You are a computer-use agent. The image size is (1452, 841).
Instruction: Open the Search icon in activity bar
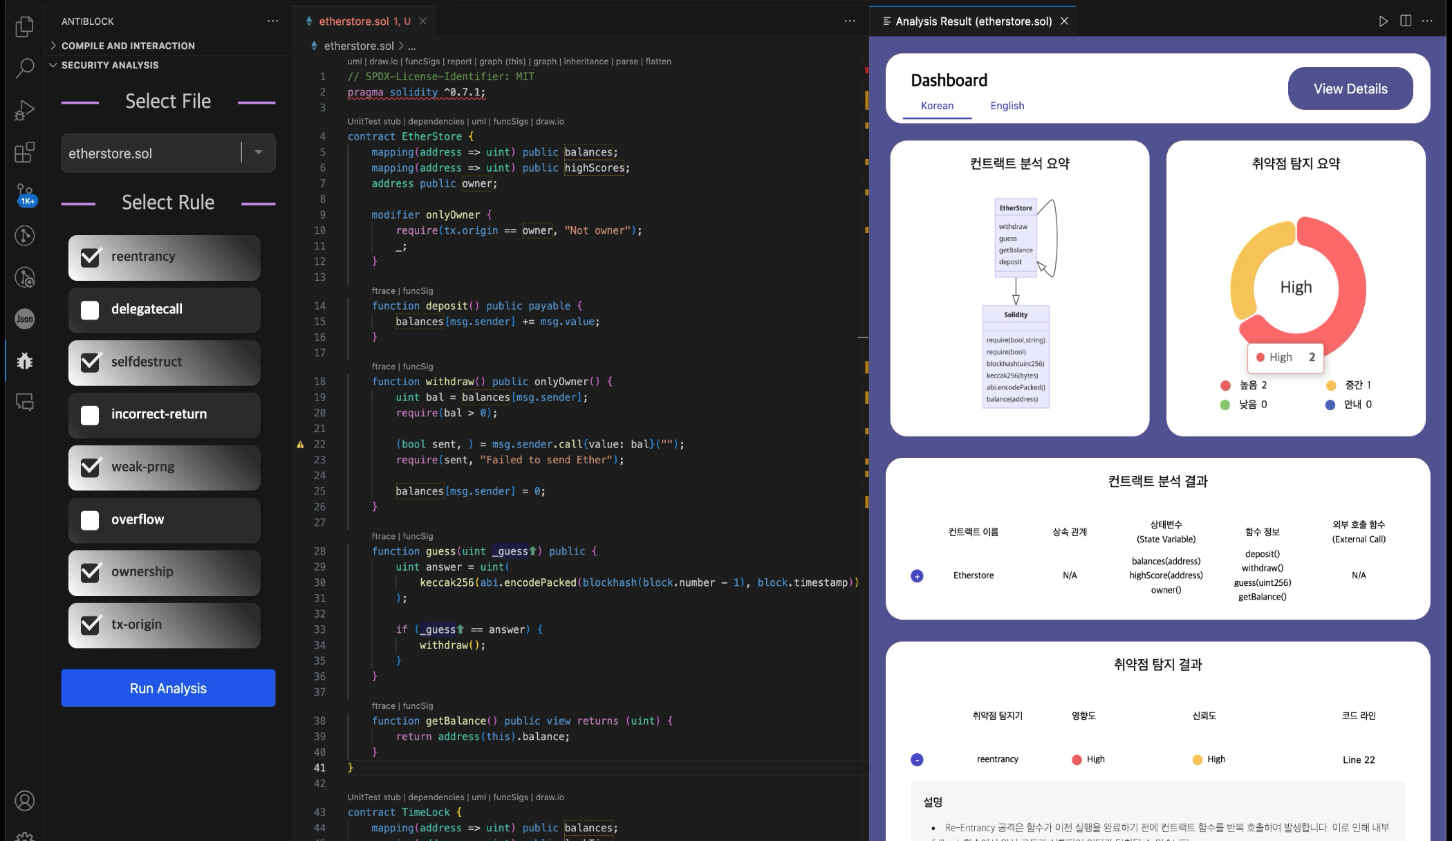point(24,68)
